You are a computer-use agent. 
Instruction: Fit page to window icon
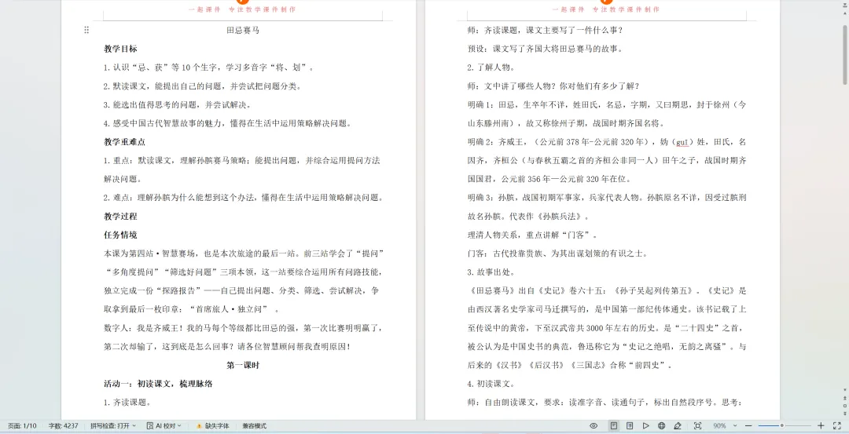[x=698, y=426]
